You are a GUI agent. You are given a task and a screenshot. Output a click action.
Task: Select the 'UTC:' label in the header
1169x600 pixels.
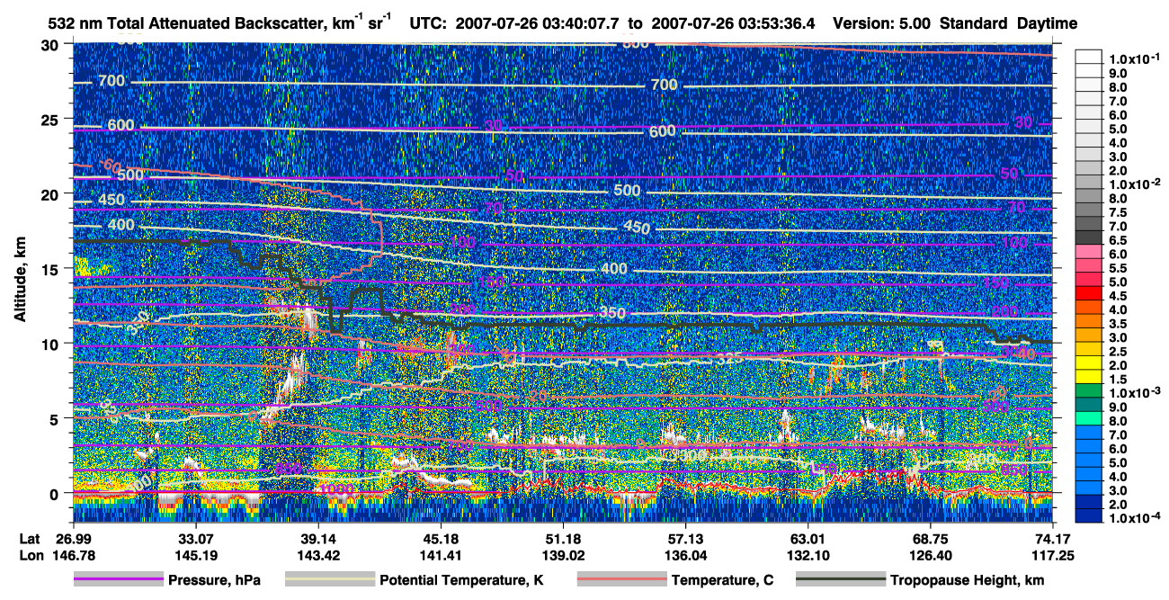click(429, 23)
